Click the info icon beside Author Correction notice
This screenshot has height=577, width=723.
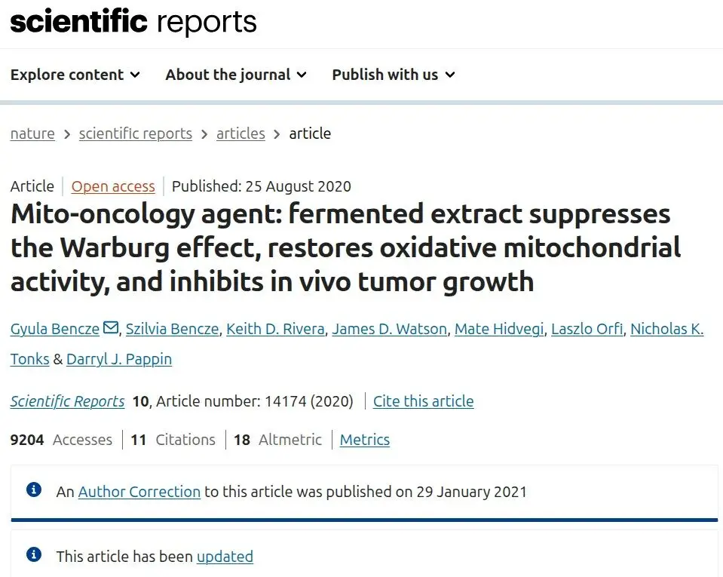point(34,490)
